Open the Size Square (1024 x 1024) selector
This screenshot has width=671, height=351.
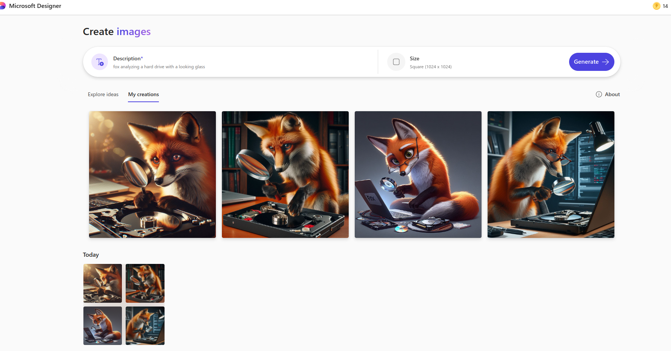point(430,62)
